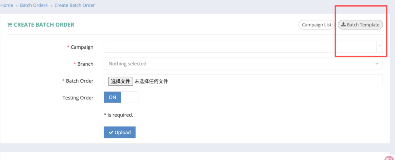Go to Home in the breadcrumb
Screen dimensions: 395x160
coord(7,5)
